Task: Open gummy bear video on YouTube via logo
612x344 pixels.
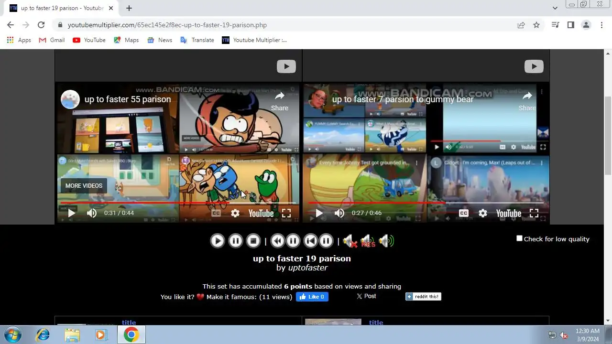Action: pyautogui.click(x=509, y=213)
